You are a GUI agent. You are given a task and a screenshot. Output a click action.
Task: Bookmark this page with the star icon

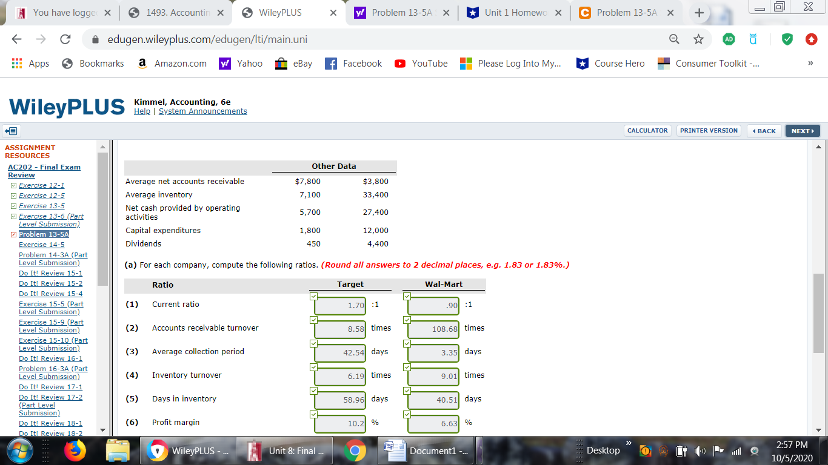[698, 39]
